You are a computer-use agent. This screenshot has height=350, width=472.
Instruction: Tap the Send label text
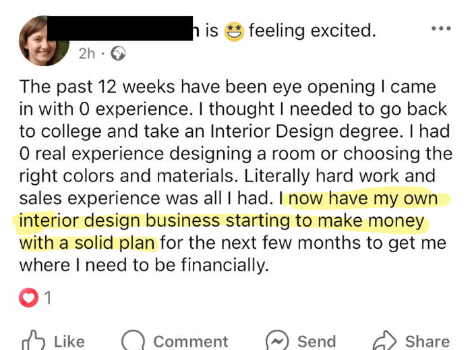coord(316,341)
